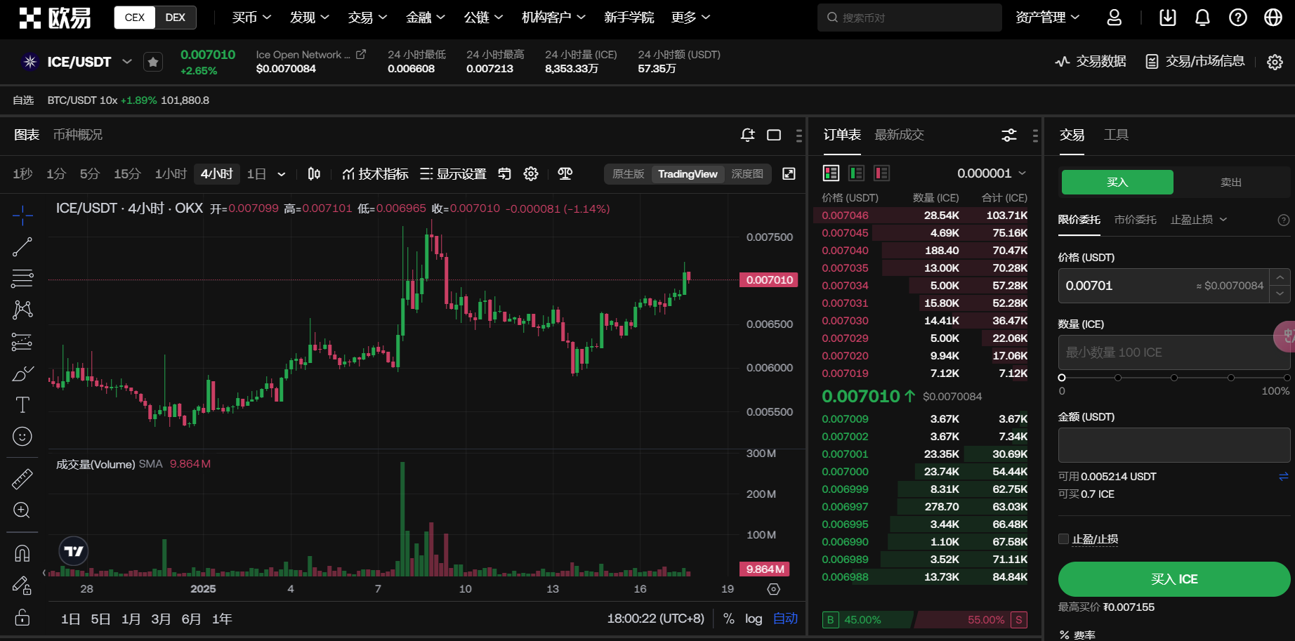Open the notifications bell in header

[1202, 18]
